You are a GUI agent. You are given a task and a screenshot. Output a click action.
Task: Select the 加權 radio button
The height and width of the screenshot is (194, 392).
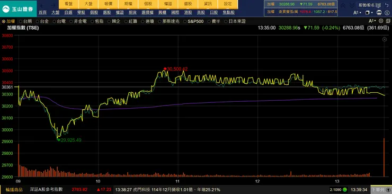point(4,22)
